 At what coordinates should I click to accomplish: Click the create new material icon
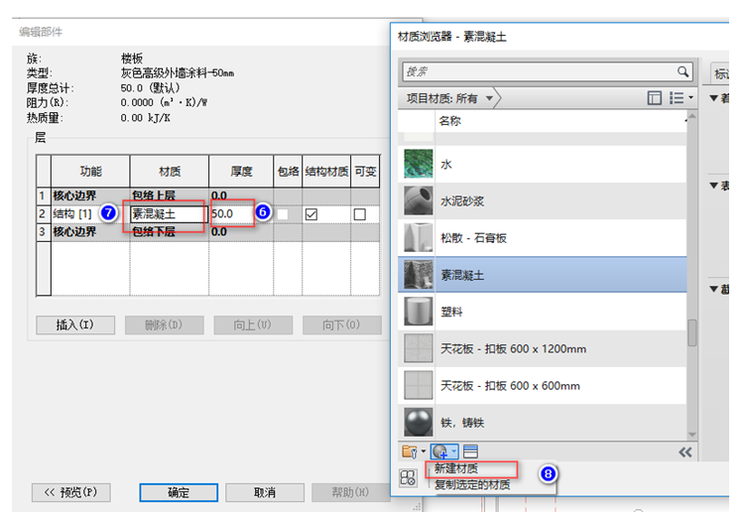click(439, 452)
